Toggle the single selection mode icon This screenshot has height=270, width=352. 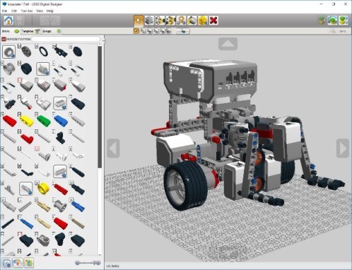136,31
